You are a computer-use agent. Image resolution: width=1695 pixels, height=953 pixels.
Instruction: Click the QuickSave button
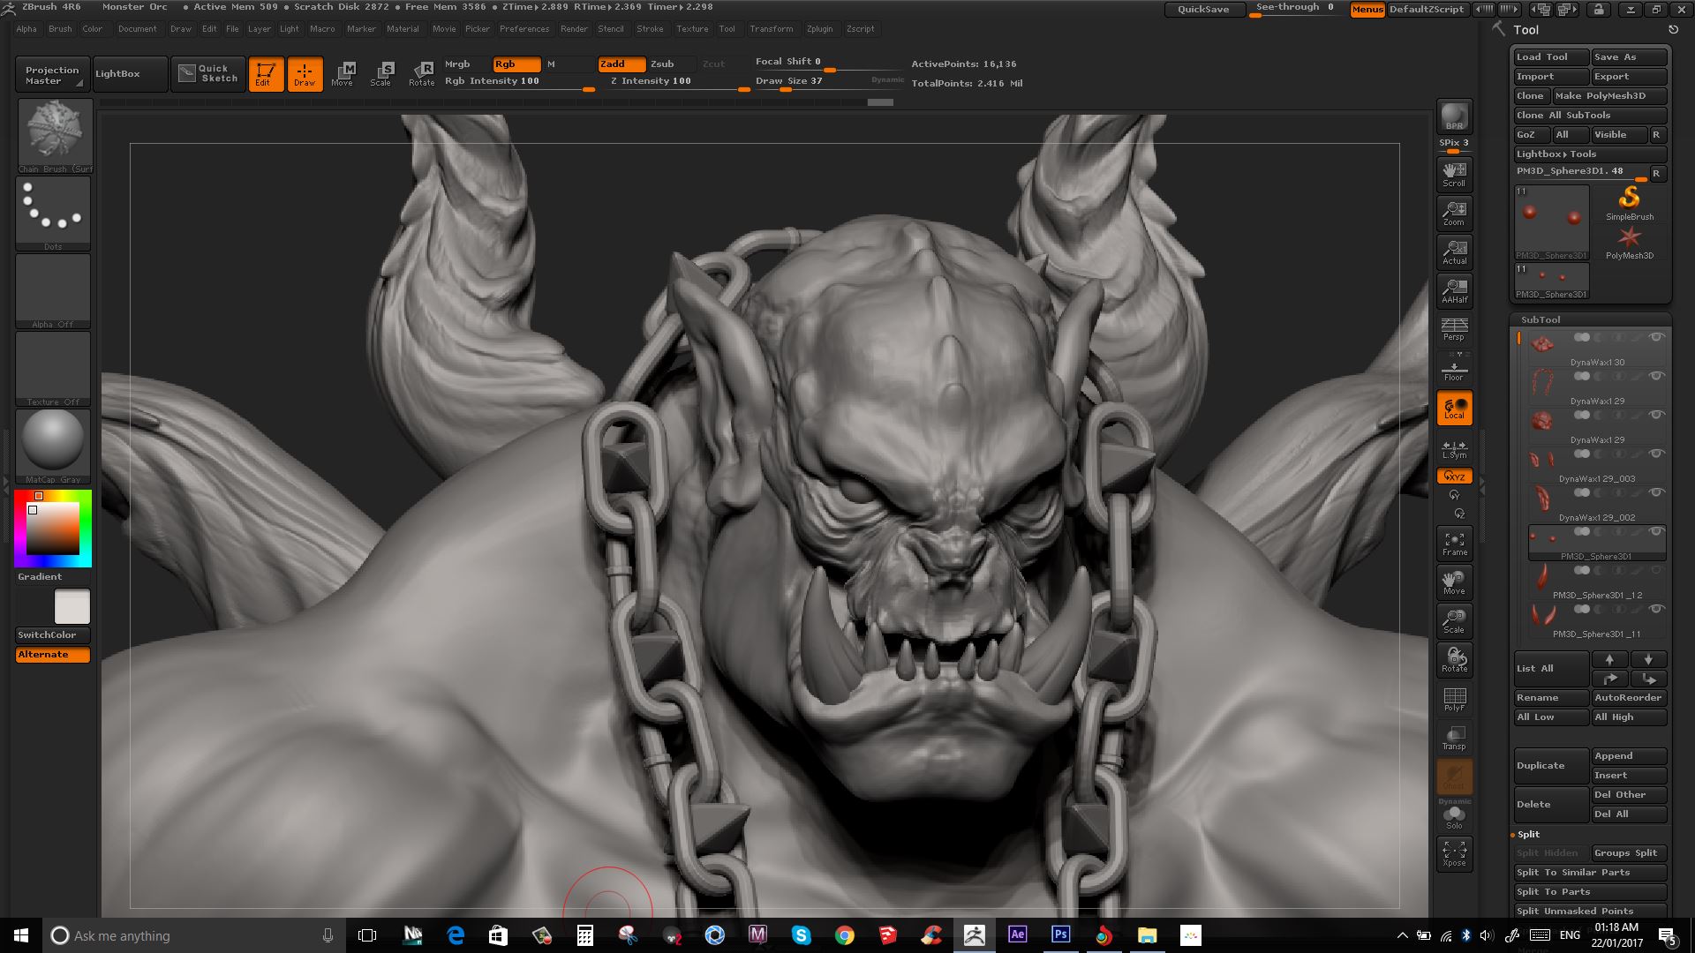pyautogui.click(x=1203, y=10)
